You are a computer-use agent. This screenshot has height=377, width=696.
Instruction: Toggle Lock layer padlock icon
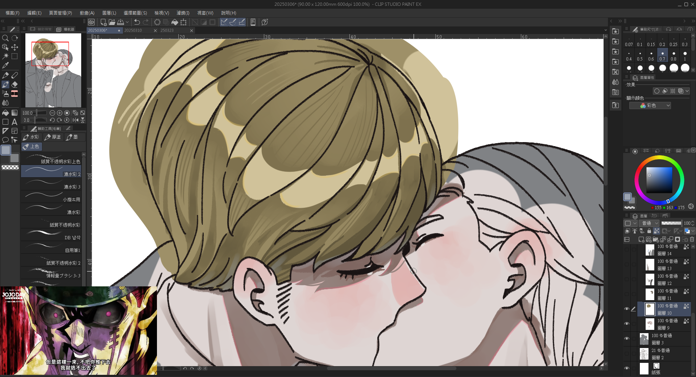(x=649, y=231)
